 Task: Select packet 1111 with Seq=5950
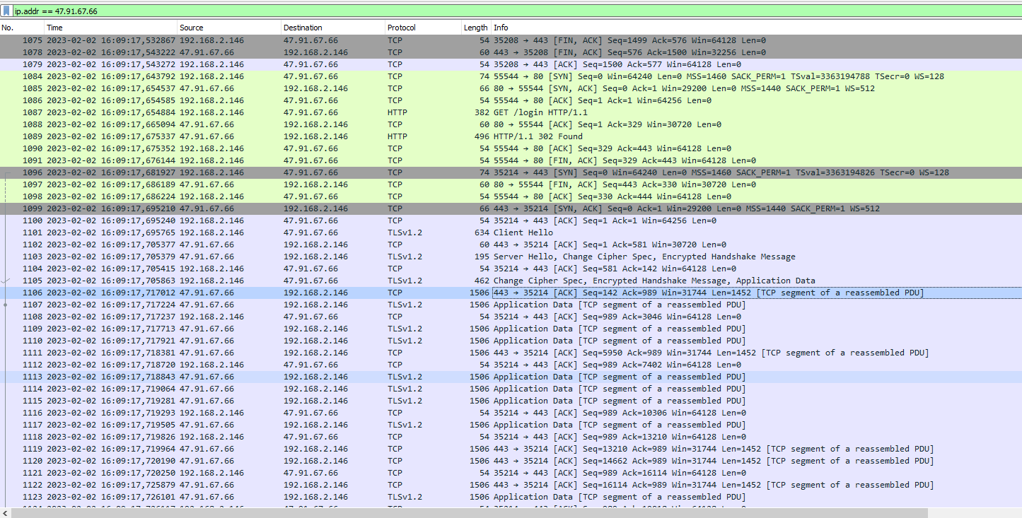point(511,353)
